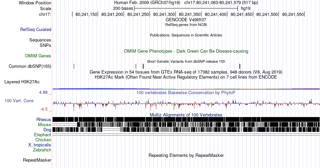Click the Dog alignment bar
Screen dimensions: 320x168
point(186,130)
